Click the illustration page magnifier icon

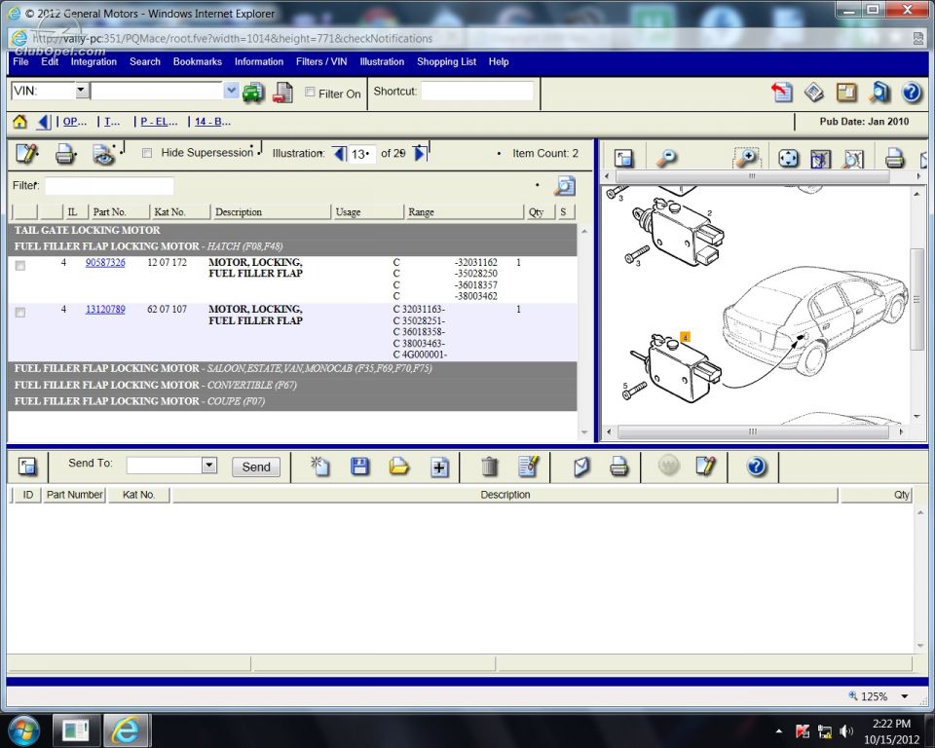(x=853, y=159)
